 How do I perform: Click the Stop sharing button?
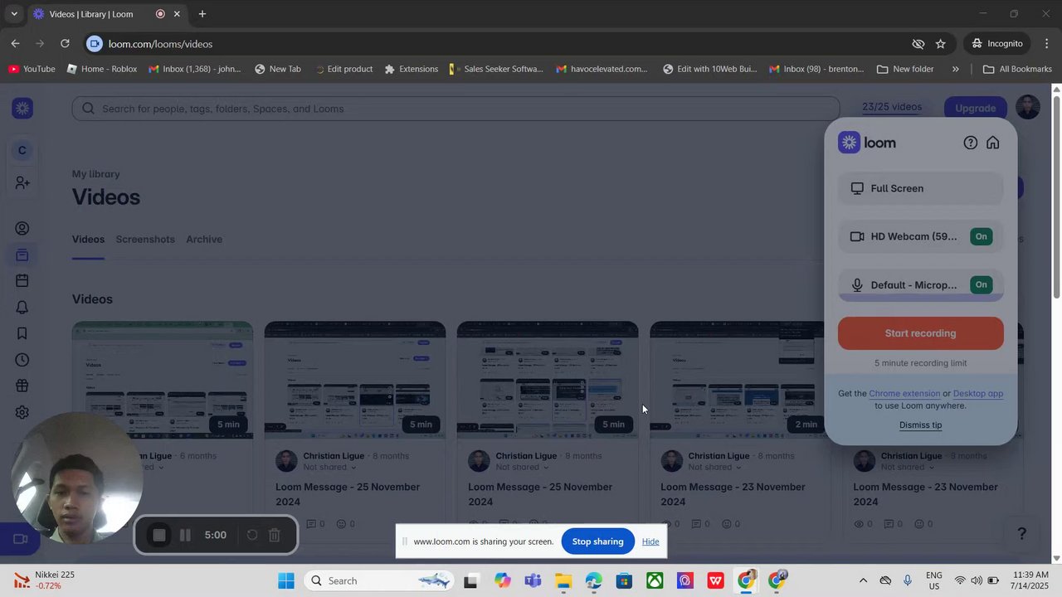[x=597, y=541]
